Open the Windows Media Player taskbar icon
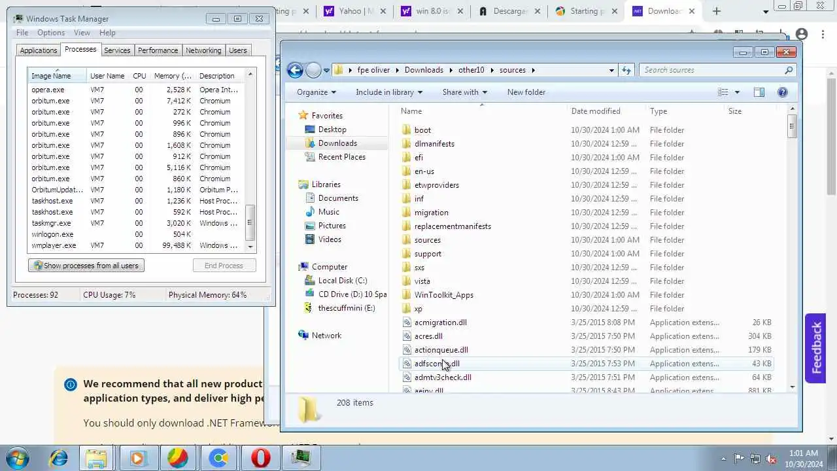 (137, 458)
